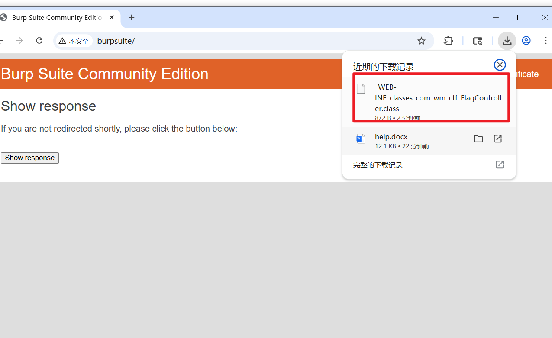The height and width of the screenshot is (338, 552).
Task: Open the full download history link
Action: pos(429,165)
